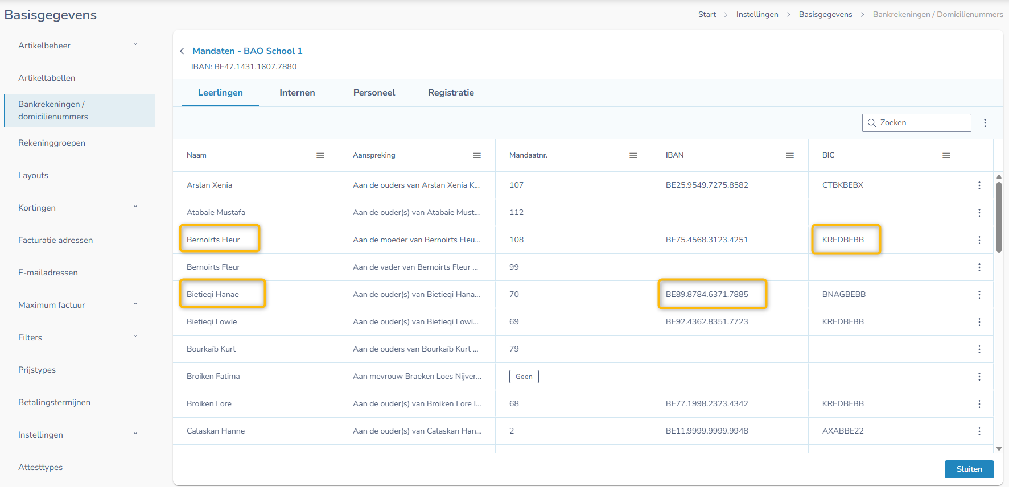Go back using the arrow beside Mandaten
Screen dimensions: 1009x487
(182, 51)
